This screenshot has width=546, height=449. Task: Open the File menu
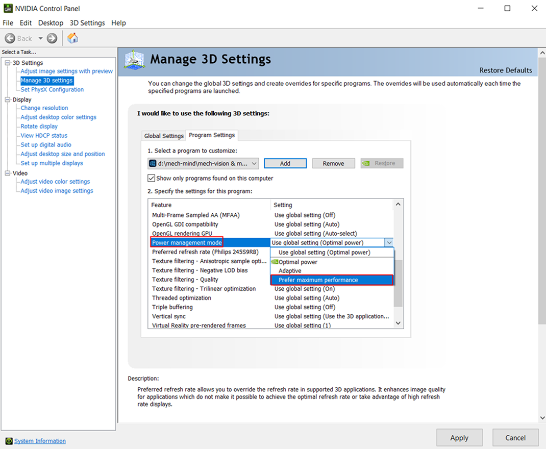point(8,23)
